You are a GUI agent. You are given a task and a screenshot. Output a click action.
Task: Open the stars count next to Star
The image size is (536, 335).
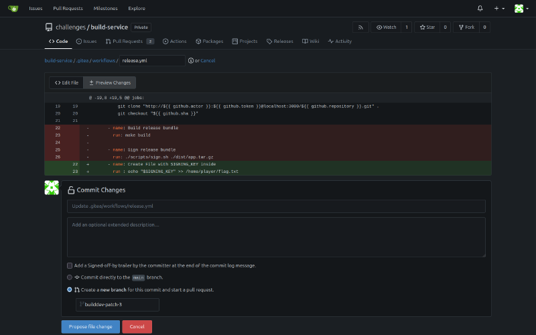tap(445, 27)
